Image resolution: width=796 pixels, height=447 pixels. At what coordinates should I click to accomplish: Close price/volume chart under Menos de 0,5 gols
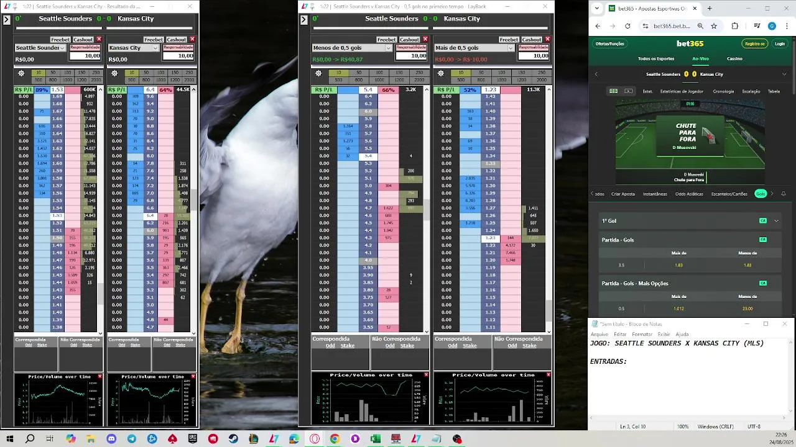426,375
